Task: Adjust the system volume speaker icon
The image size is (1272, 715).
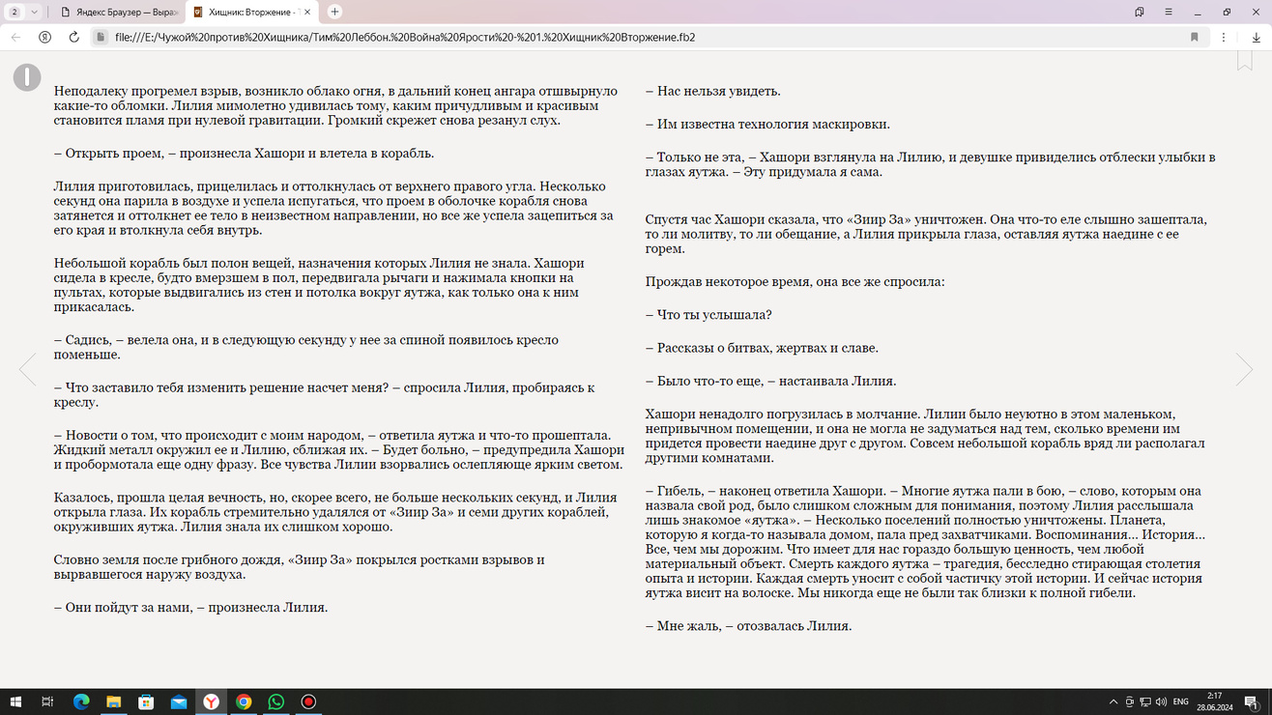Action: click(x=1161, y=701)
